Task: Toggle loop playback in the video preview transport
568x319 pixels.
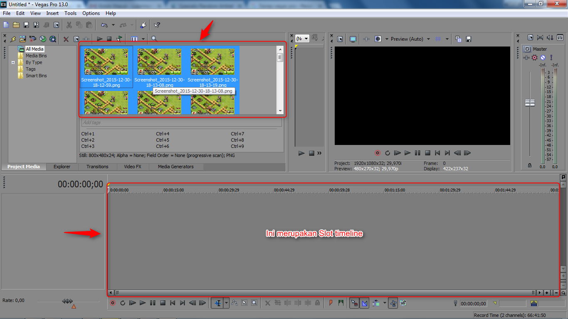Action: (x=388, y=153)
